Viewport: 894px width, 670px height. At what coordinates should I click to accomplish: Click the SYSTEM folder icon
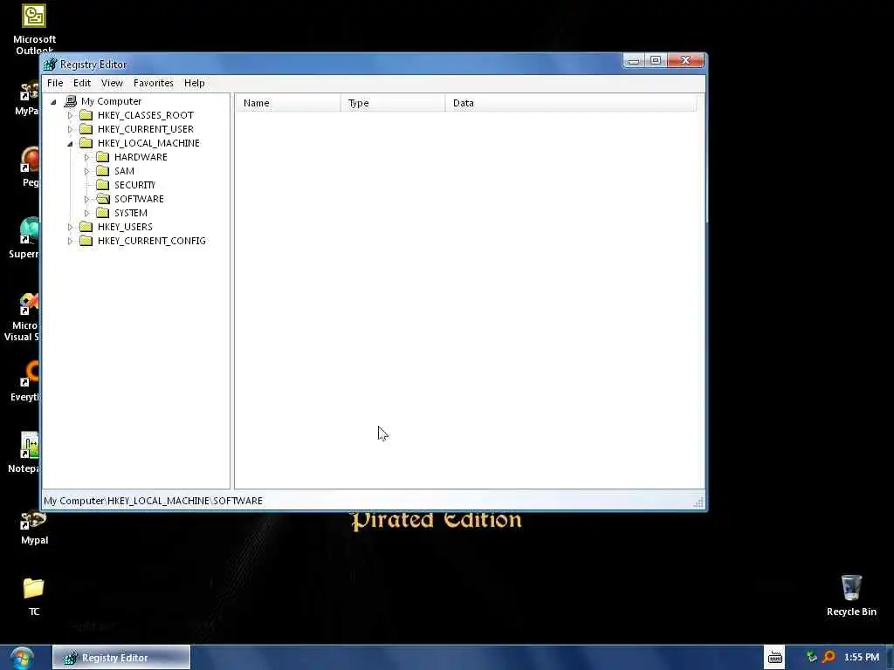[103, 213]
